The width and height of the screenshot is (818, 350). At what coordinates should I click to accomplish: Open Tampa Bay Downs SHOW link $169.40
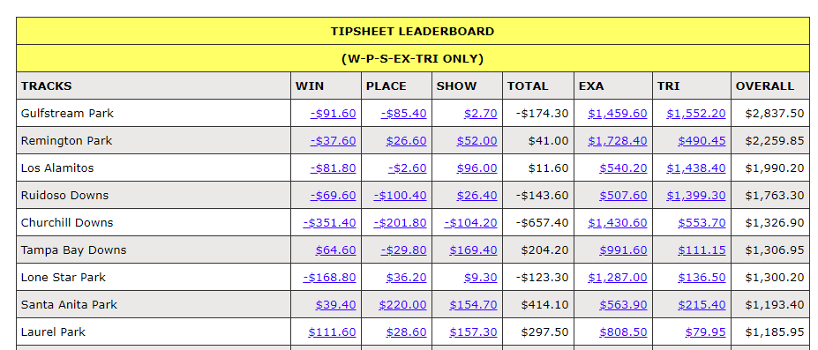point(473,250)
